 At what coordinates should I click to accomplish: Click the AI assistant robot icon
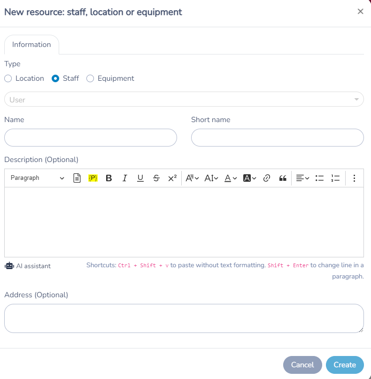(9, 266)
